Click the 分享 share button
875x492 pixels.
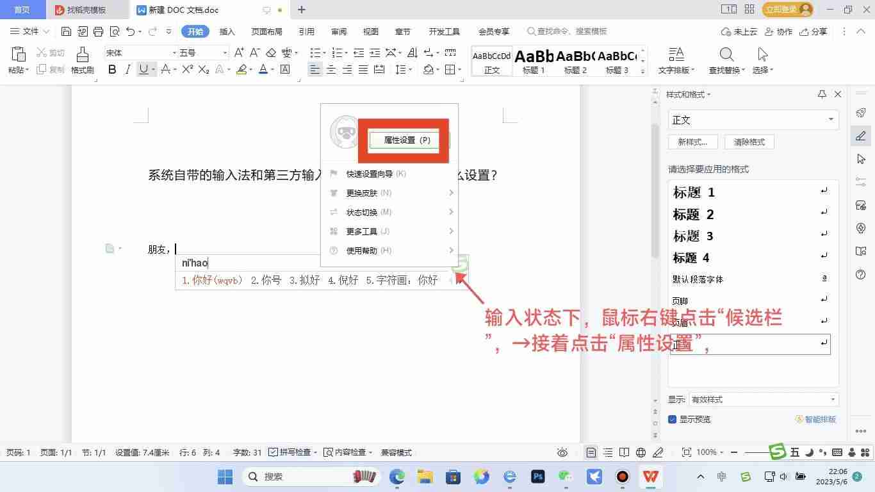[813, 31]
